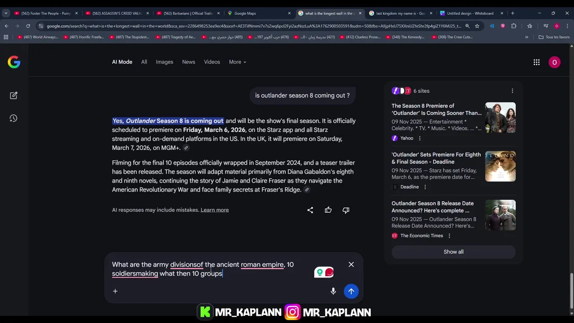This screenshot has height=323, width=574.
Task: Open the 'Tous les favoris' bookmarks folder
Action: [x=554, y=37]
